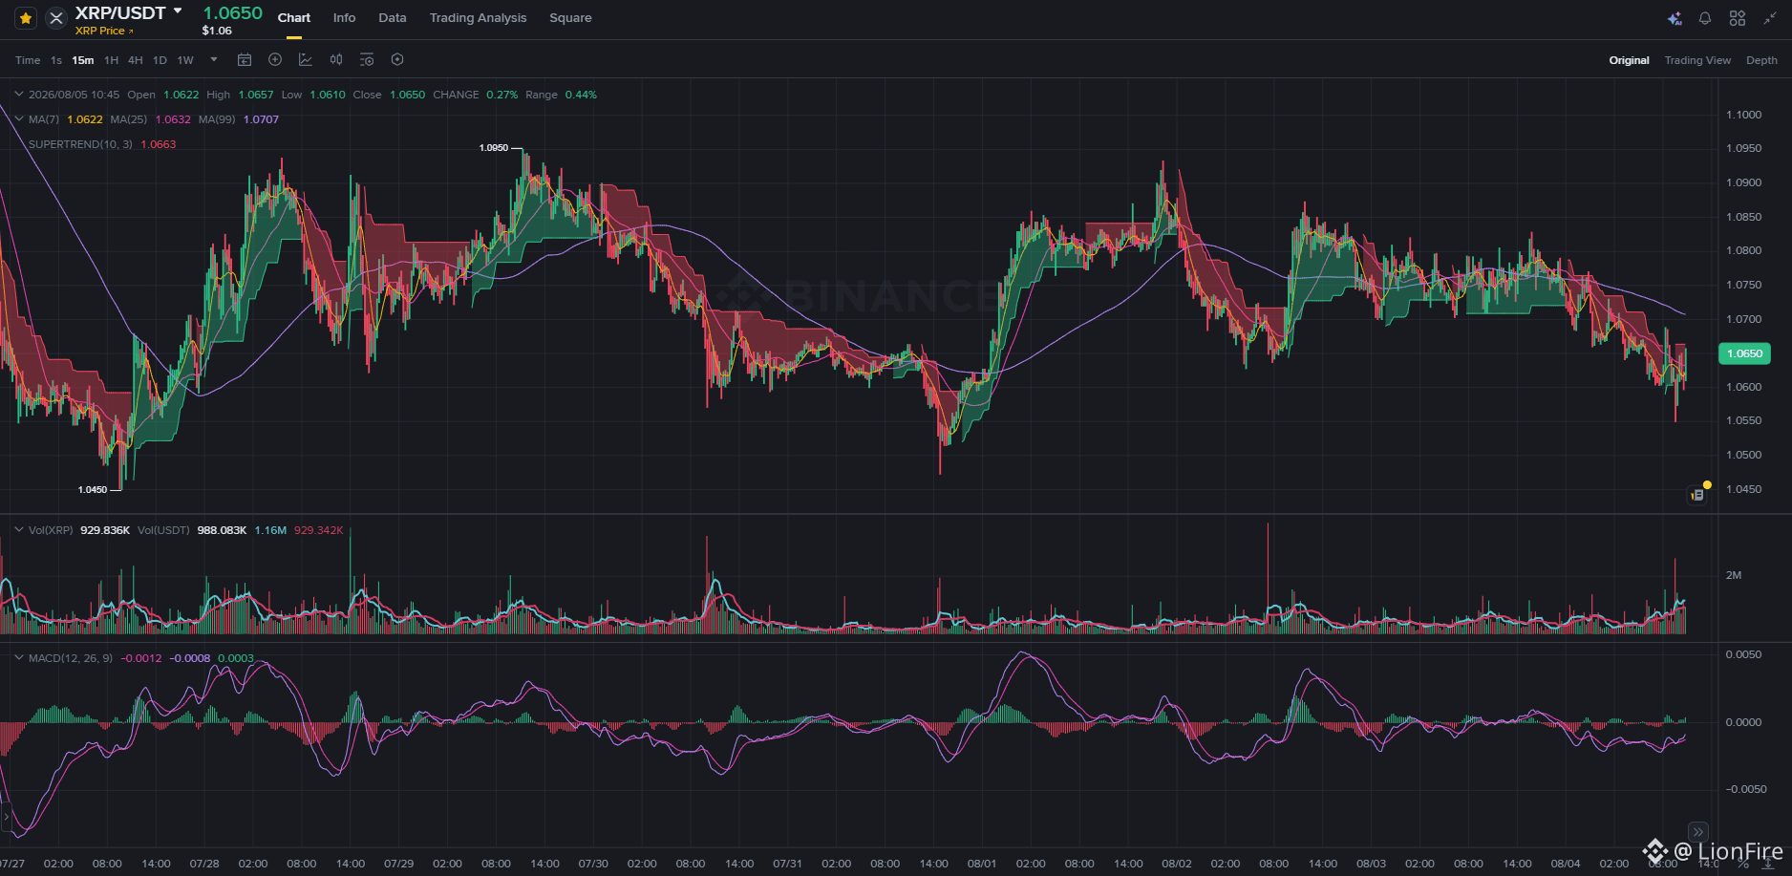Collapse the MA indicator legend chevron

click(x=18, y=118)
